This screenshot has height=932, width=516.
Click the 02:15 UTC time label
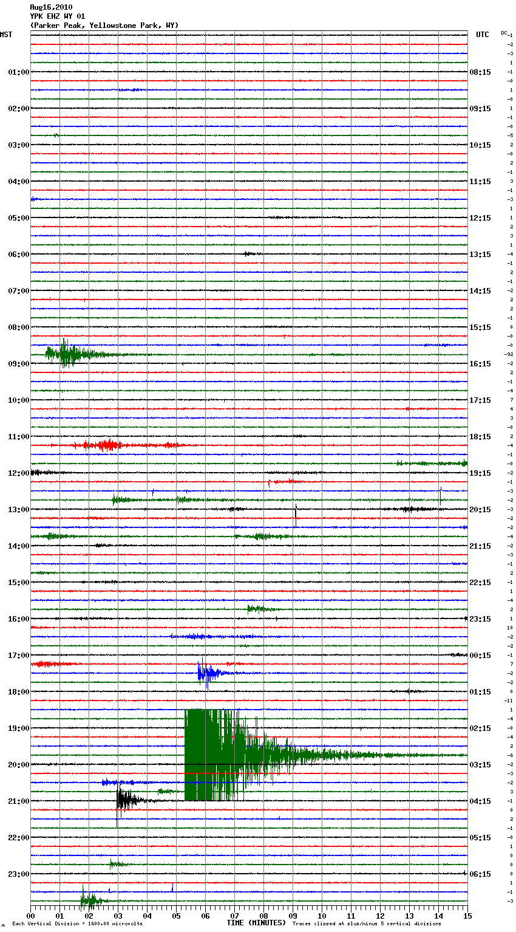(480, 728)
